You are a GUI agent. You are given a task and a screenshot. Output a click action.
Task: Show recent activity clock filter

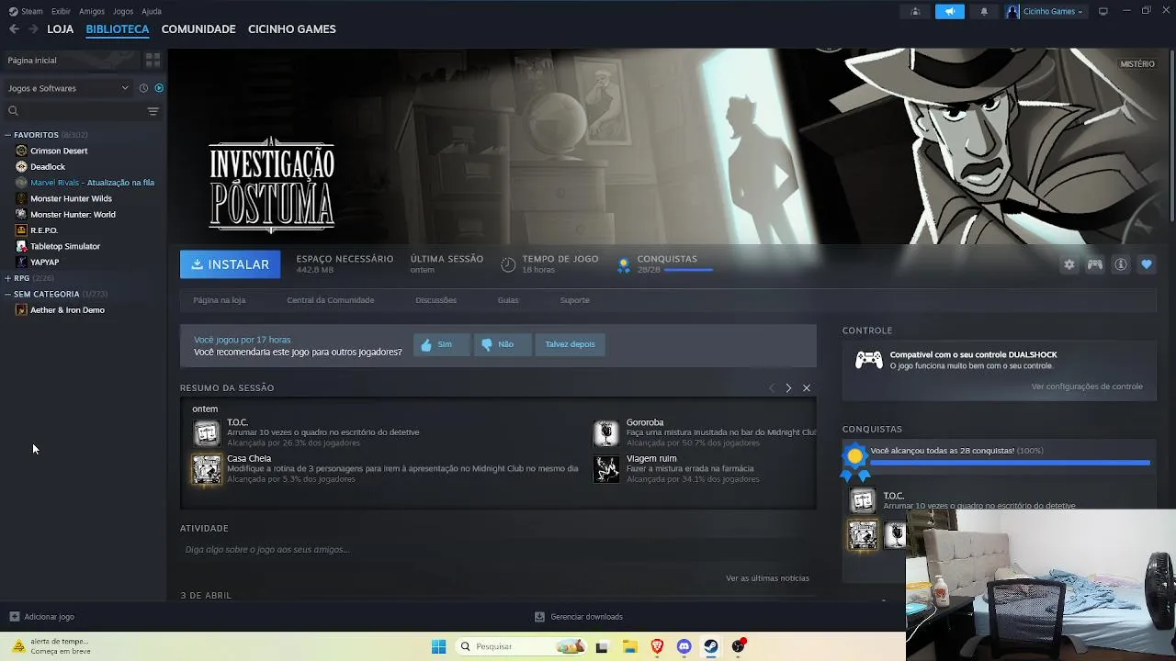[143, 88]
